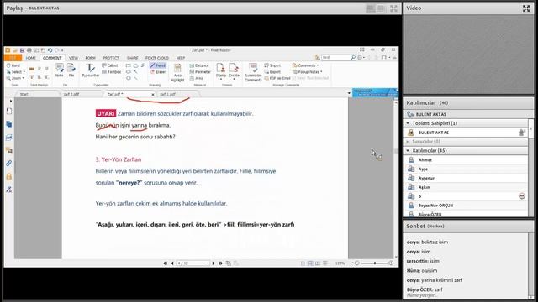Activate the Typewriter tool
The image size is (538, 302).
(90, 70)
